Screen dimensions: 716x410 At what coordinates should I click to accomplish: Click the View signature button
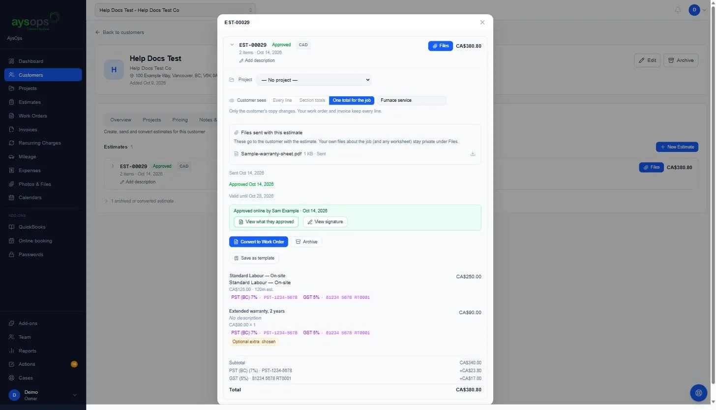(325, 222)
